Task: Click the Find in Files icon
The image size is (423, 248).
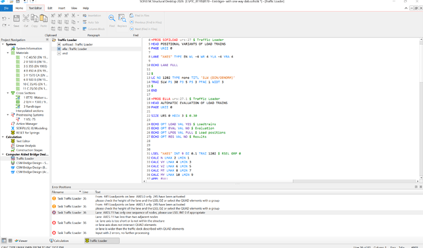Action: coord(132,15)
